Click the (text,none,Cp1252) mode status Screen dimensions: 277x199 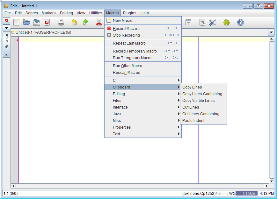point(199,194)
